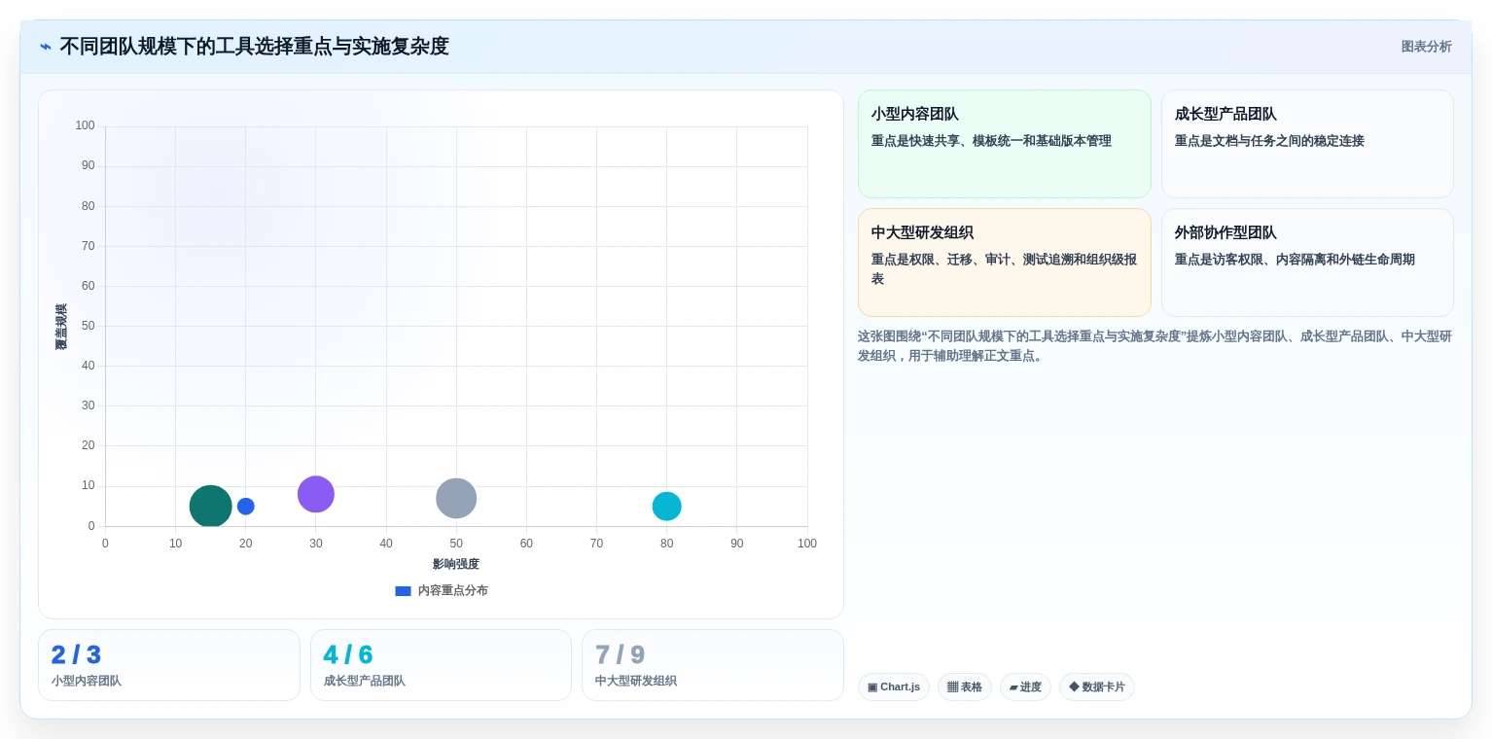Select the 2 / 3 小型内容团队 stat card

[x=169, y=665]
